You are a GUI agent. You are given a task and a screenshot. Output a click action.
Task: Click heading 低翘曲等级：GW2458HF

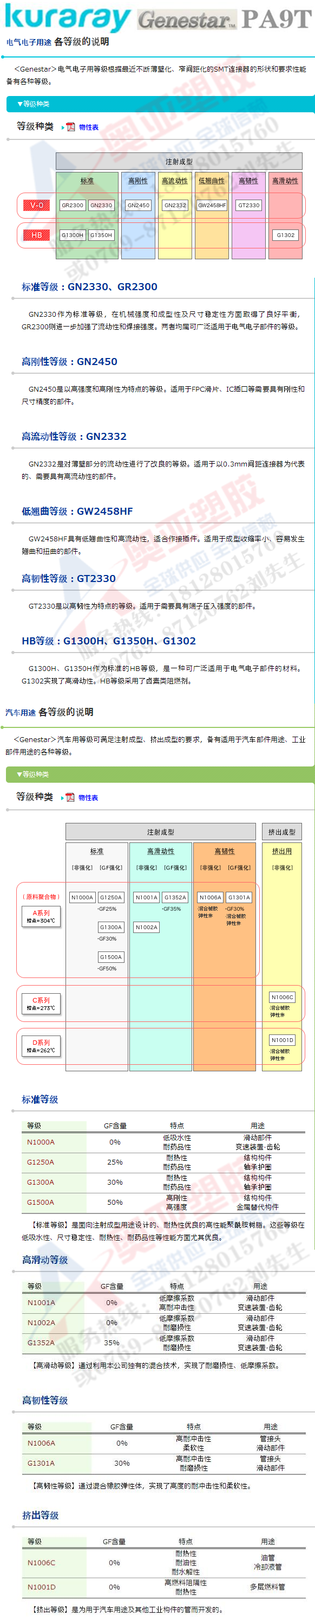(77, 512)
